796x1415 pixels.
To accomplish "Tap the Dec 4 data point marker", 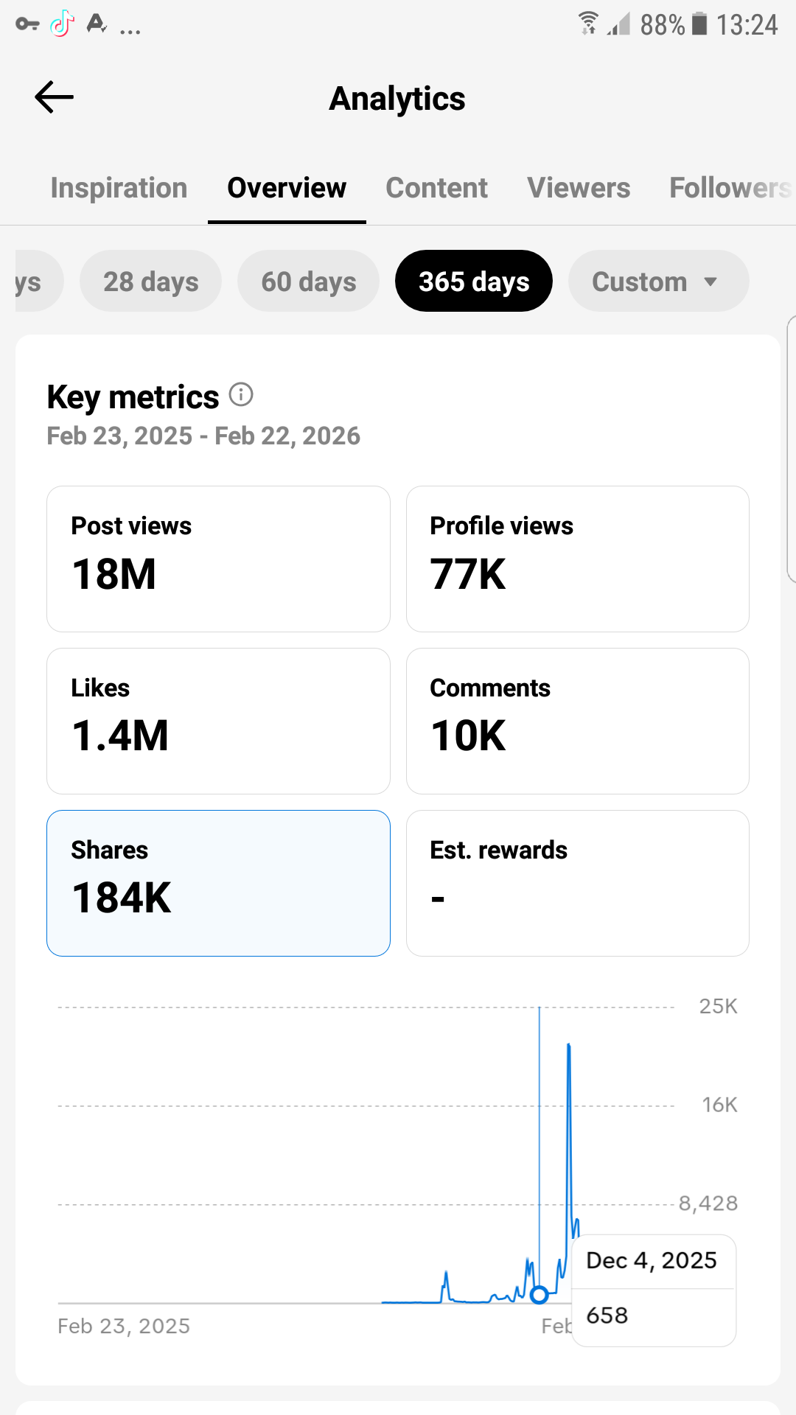I will 539,1295.
